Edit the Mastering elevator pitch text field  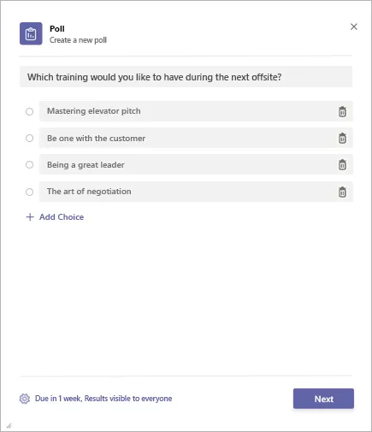tap(196, 111)
